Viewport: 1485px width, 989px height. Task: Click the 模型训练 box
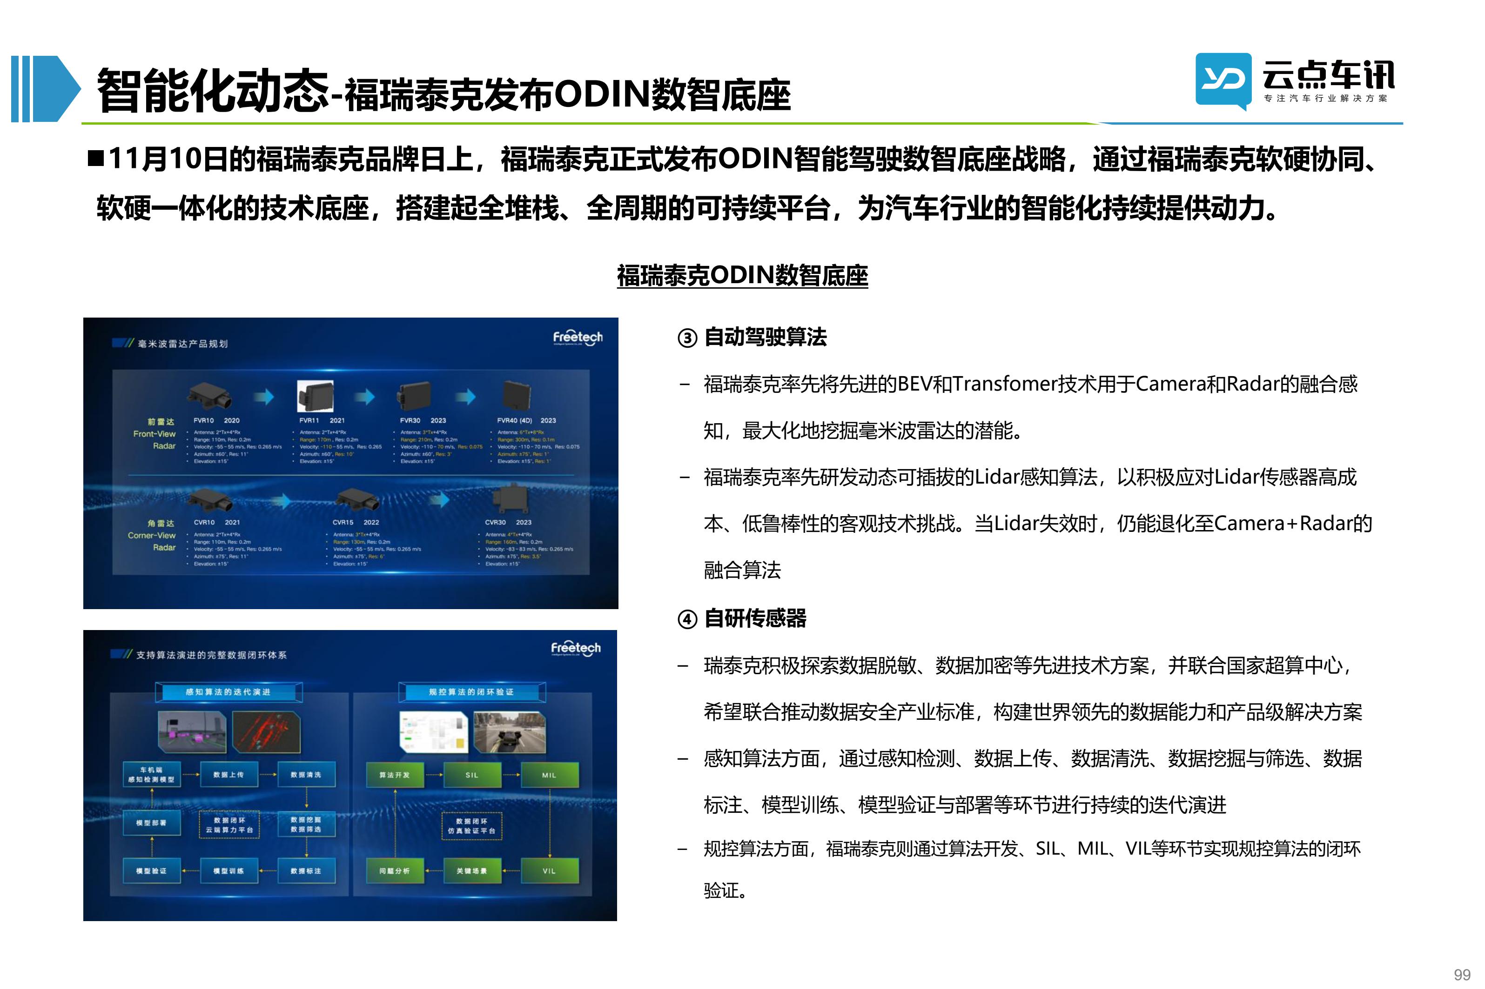coord(228,871)
